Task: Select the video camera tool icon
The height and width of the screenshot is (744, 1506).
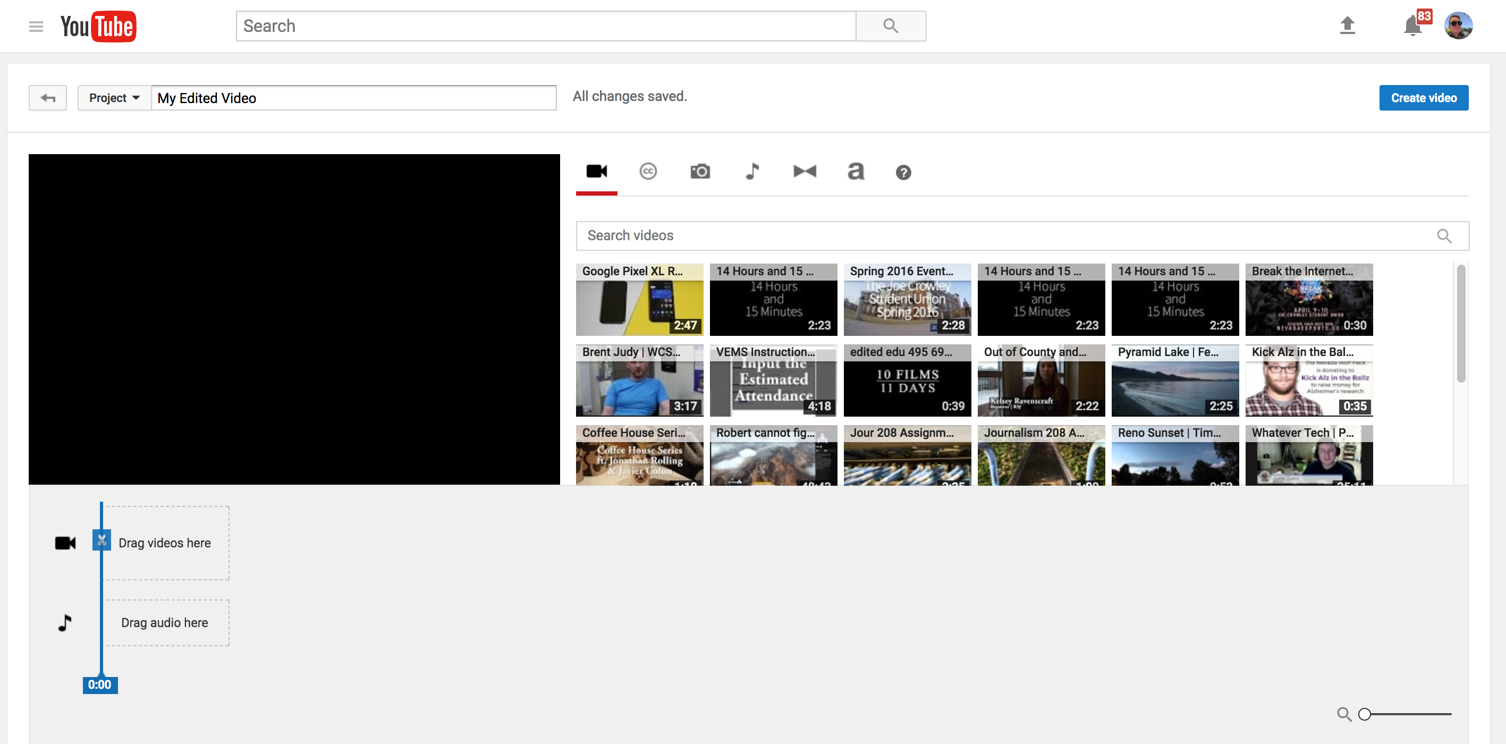Action: 596,173
